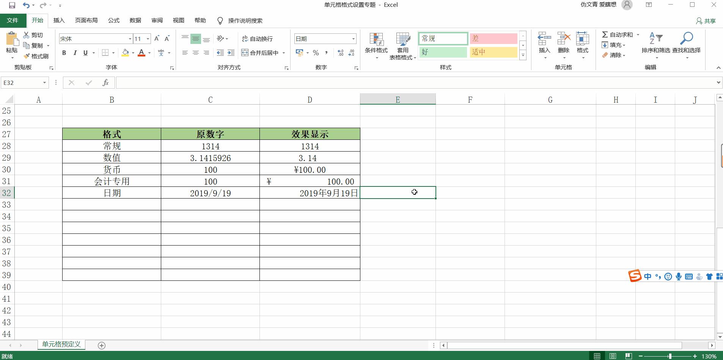The width and height of the screenshot is (723, 360).
Task: Toggle wrap text (自动换行)
Action: tap(258, 39)
